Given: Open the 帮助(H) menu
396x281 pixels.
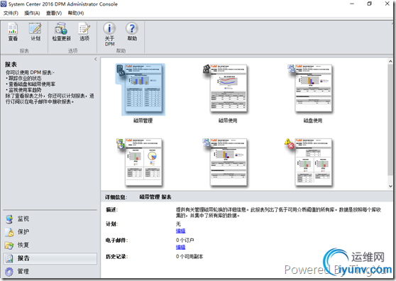Looking at the screenshot, I should (x=76, y=13).
